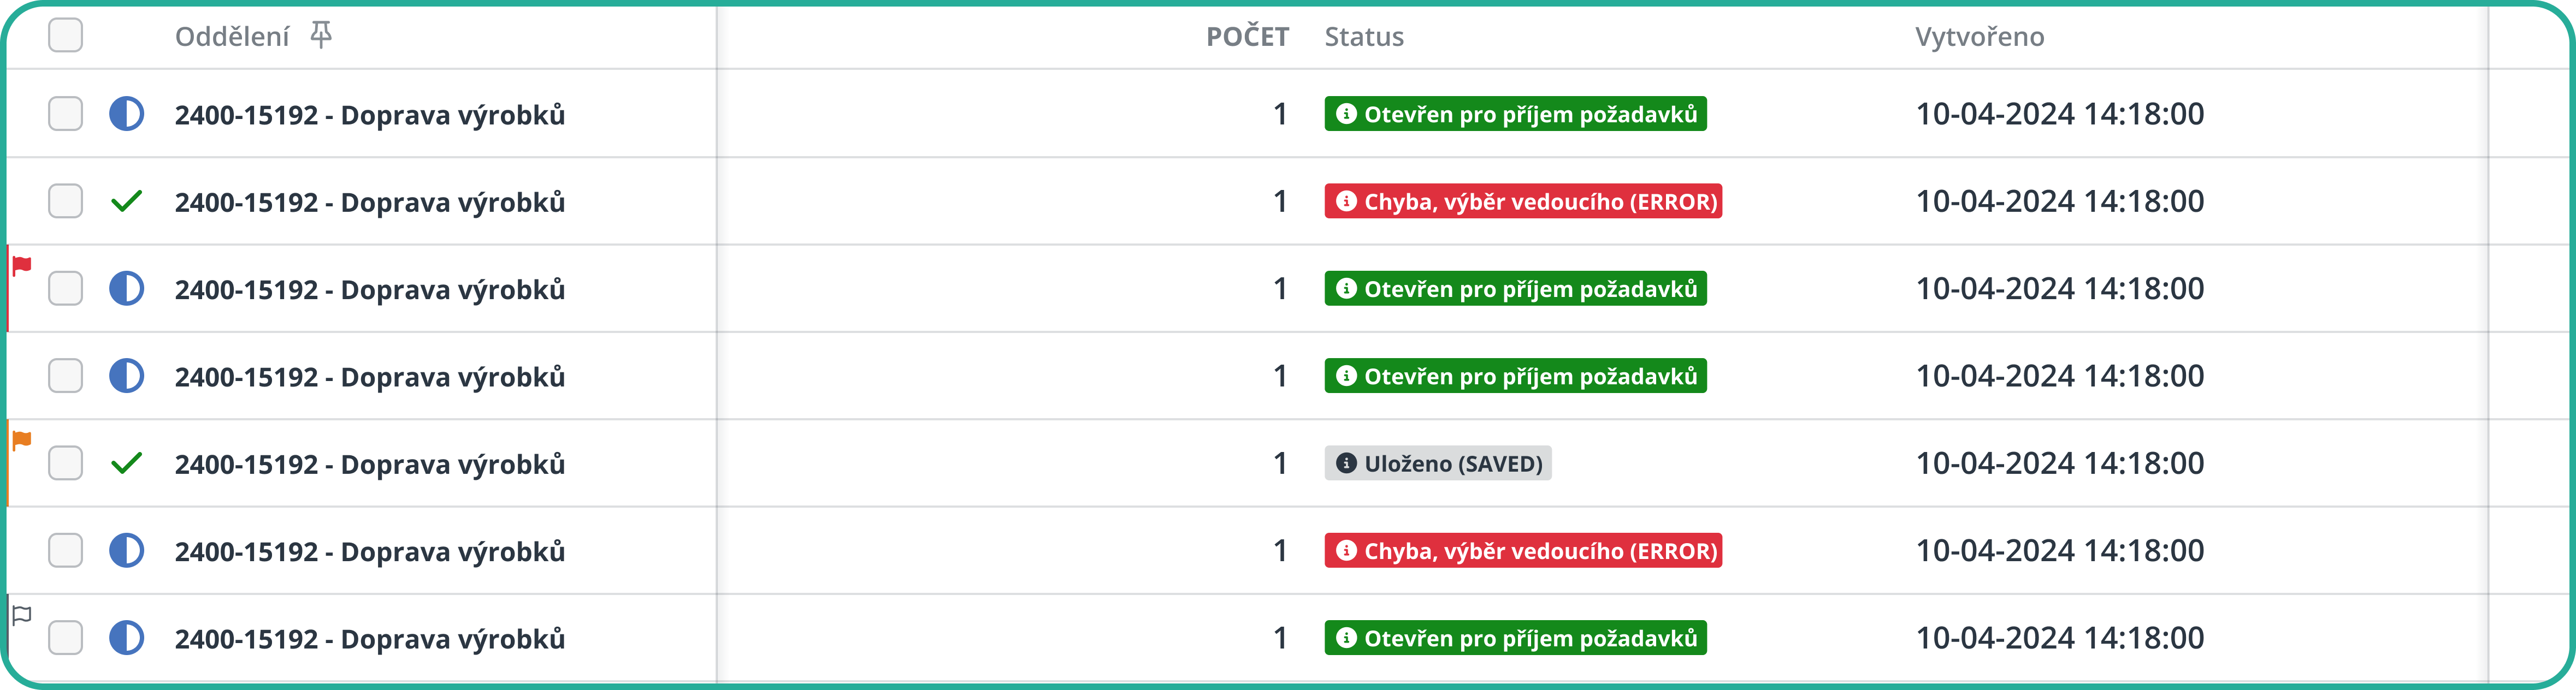The width and height of the screenshot is (2576, 690).
Task: Click the half-circle status icon in first row
Action: 126,114
